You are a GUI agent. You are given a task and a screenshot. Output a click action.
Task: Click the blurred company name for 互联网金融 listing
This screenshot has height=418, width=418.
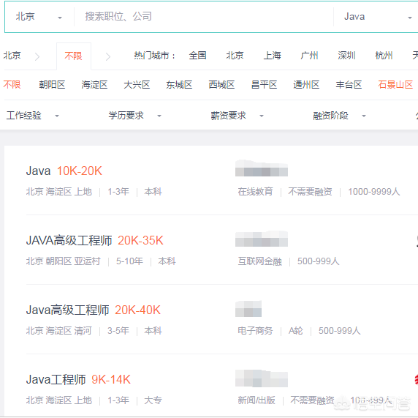click(x=262, y=239)
